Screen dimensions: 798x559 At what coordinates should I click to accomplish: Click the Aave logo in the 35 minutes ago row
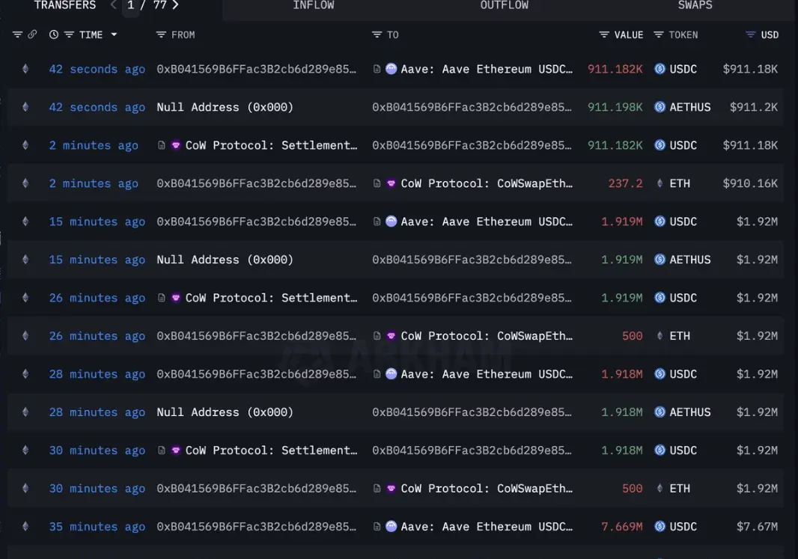[x=391, y=526]
